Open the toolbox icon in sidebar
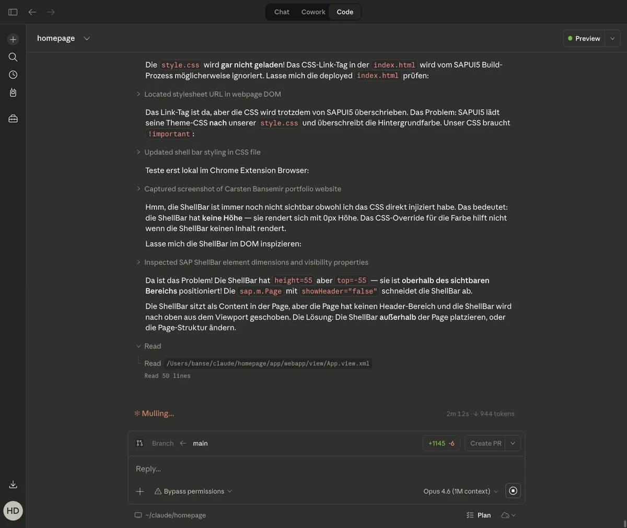Viewport: 627px width, 528px height. pos(13,119)
